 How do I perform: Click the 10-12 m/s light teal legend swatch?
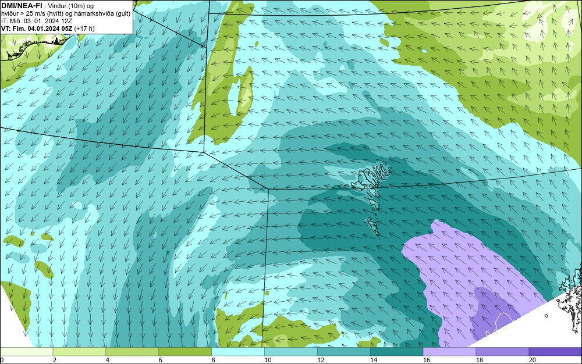(291, 352)
